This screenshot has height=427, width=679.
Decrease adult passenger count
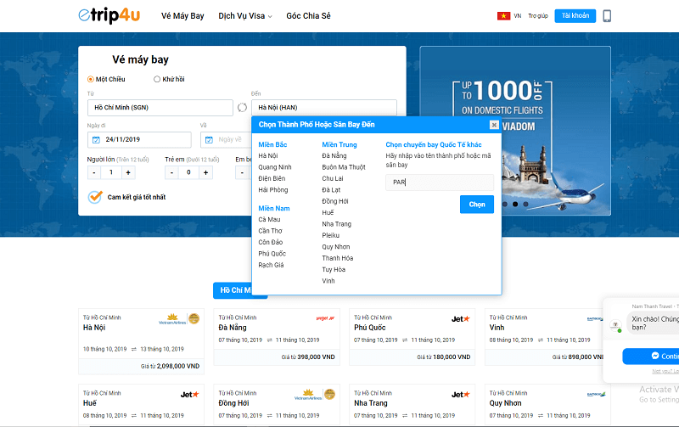click(94, 172)
